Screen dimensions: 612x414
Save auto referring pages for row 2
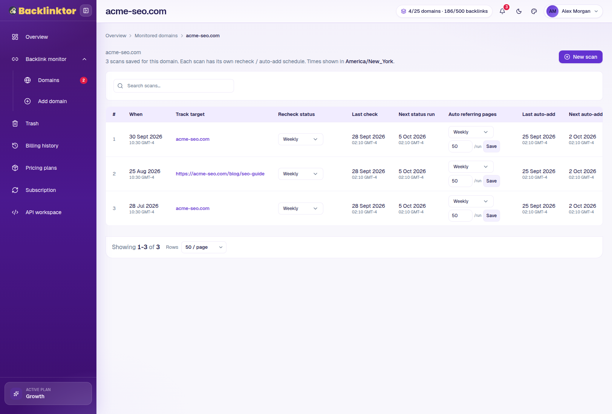(x=491, y=181)
